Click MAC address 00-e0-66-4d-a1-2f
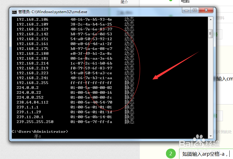233x159 pixels. click(x=91, y=44)
